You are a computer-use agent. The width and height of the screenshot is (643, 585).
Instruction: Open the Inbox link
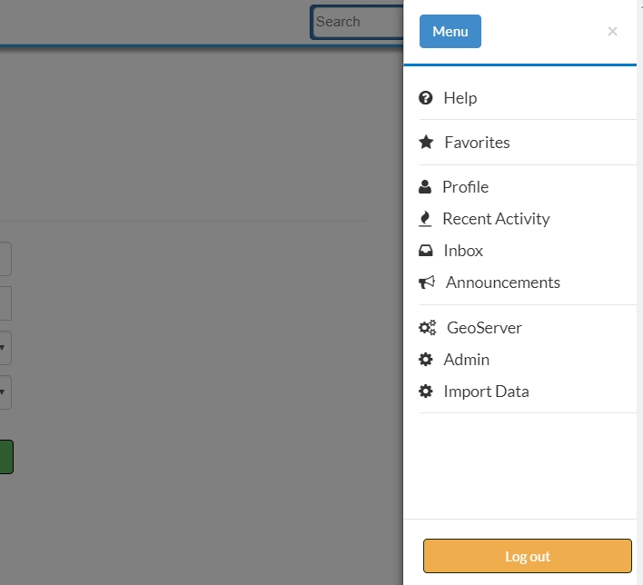463,251
